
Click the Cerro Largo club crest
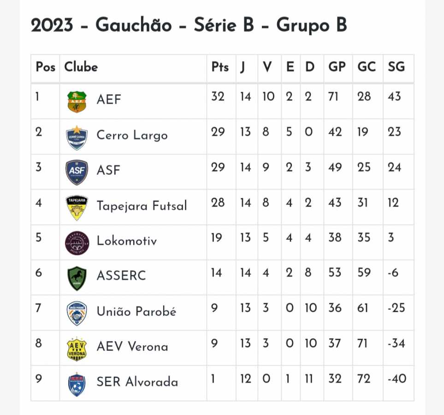77,137
